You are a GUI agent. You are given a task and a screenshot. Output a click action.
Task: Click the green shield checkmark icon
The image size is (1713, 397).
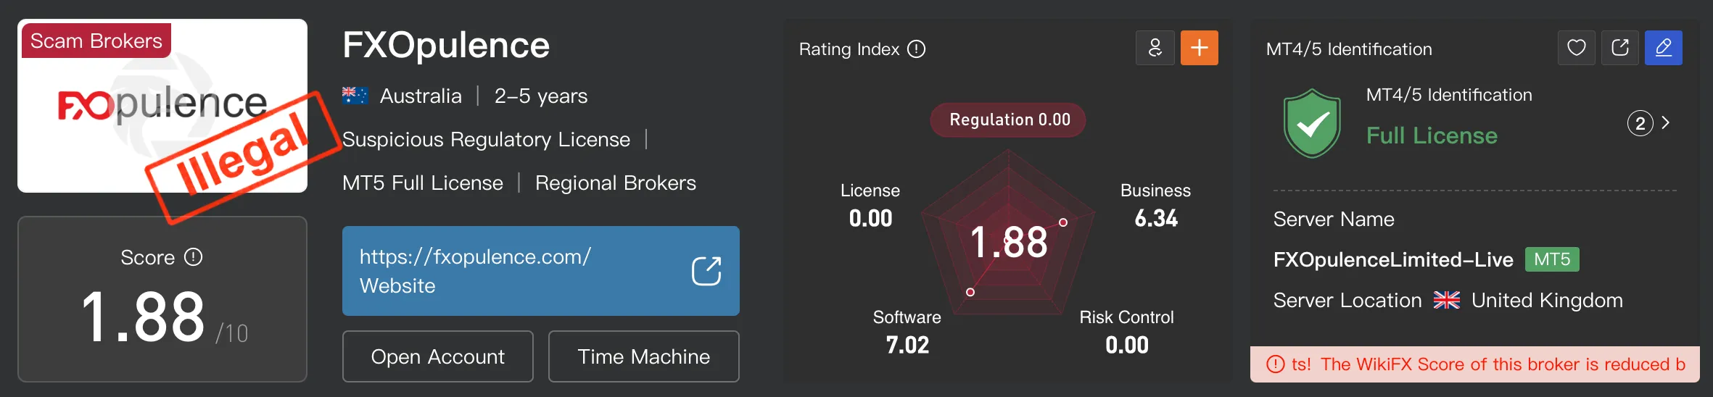click(x=1312, y=123)
